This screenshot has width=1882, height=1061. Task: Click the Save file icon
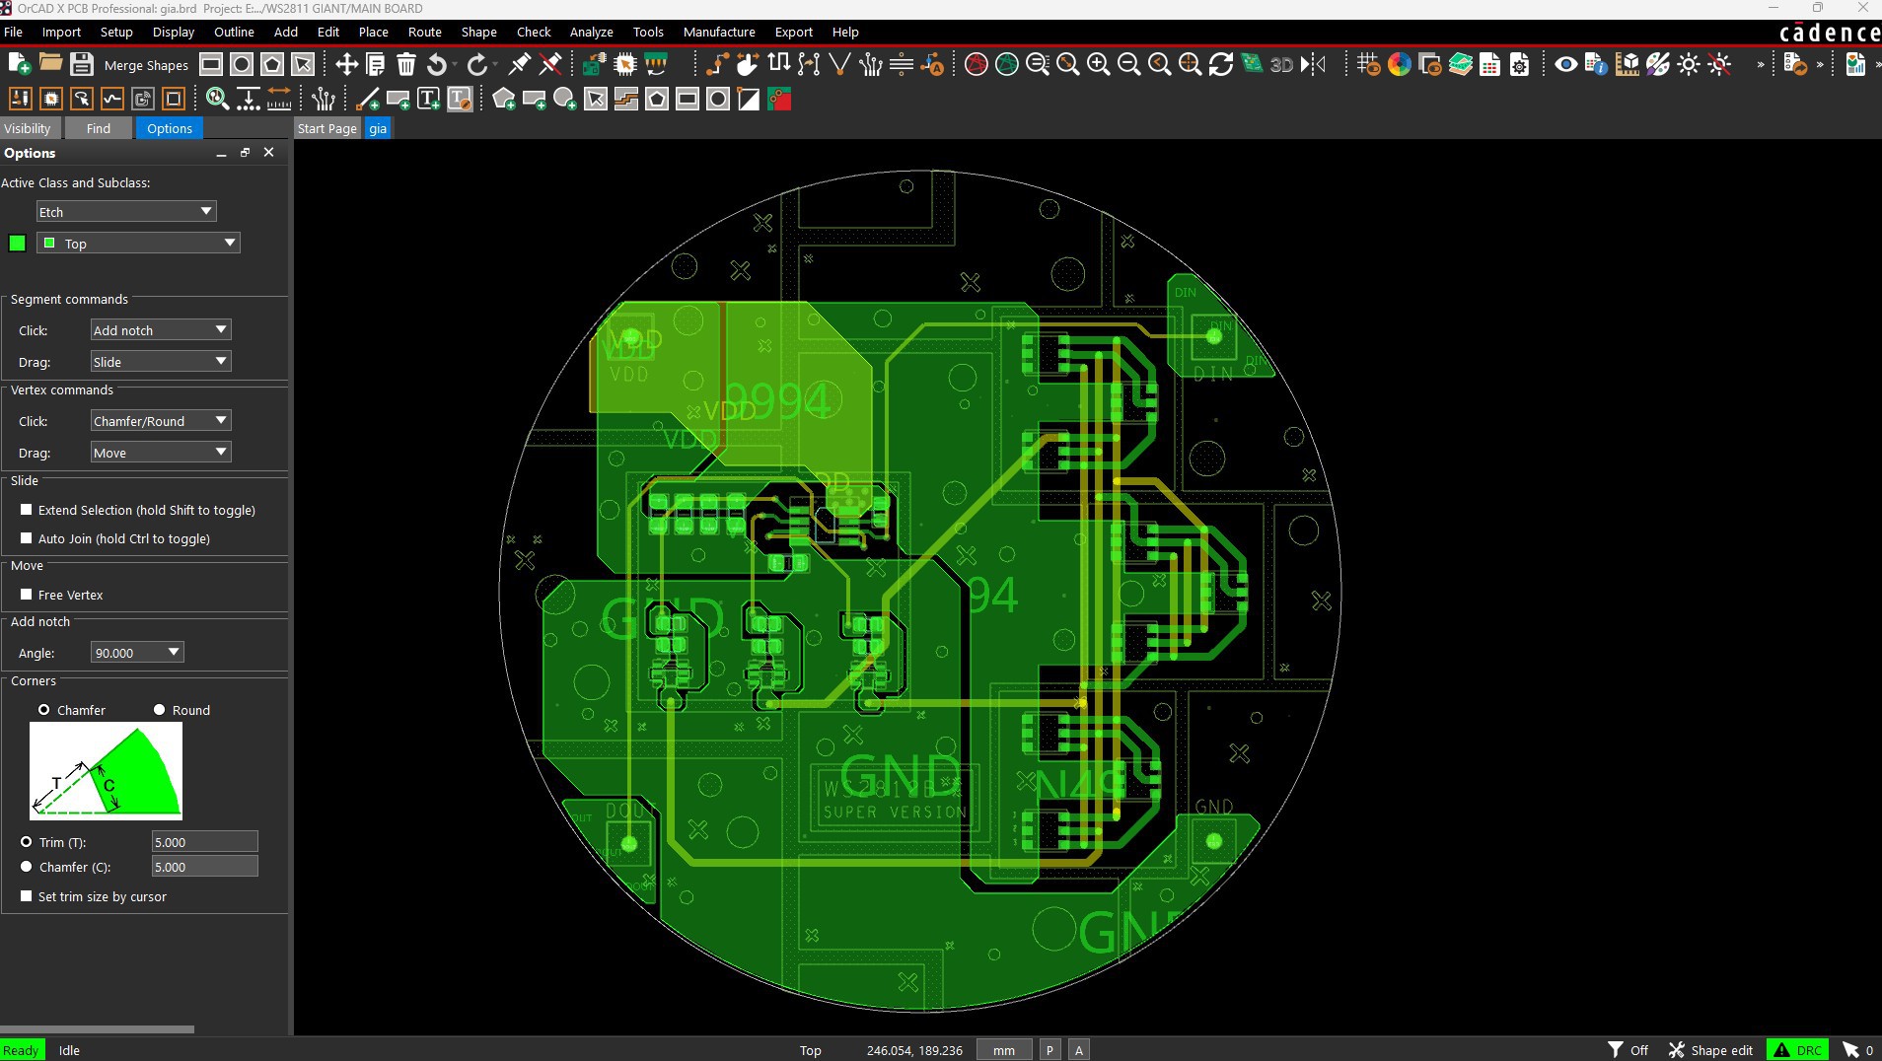82,65
